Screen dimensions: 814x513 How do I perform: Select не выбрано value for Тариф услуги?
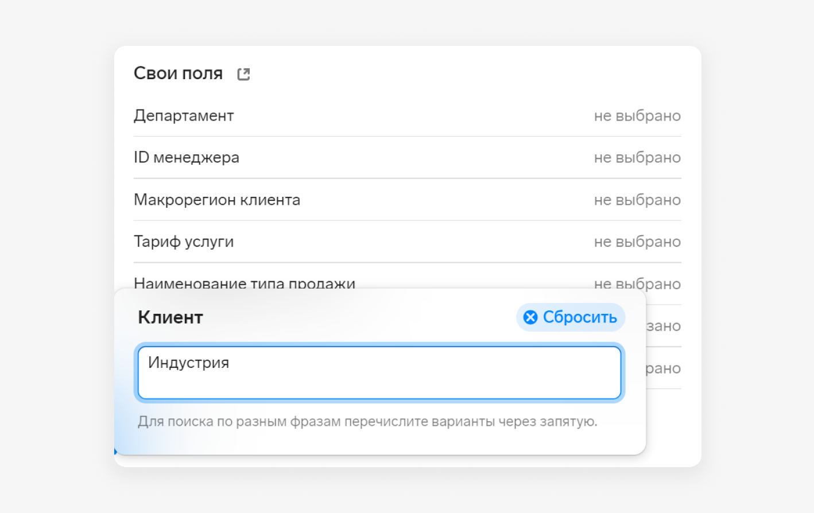(637, 242)
